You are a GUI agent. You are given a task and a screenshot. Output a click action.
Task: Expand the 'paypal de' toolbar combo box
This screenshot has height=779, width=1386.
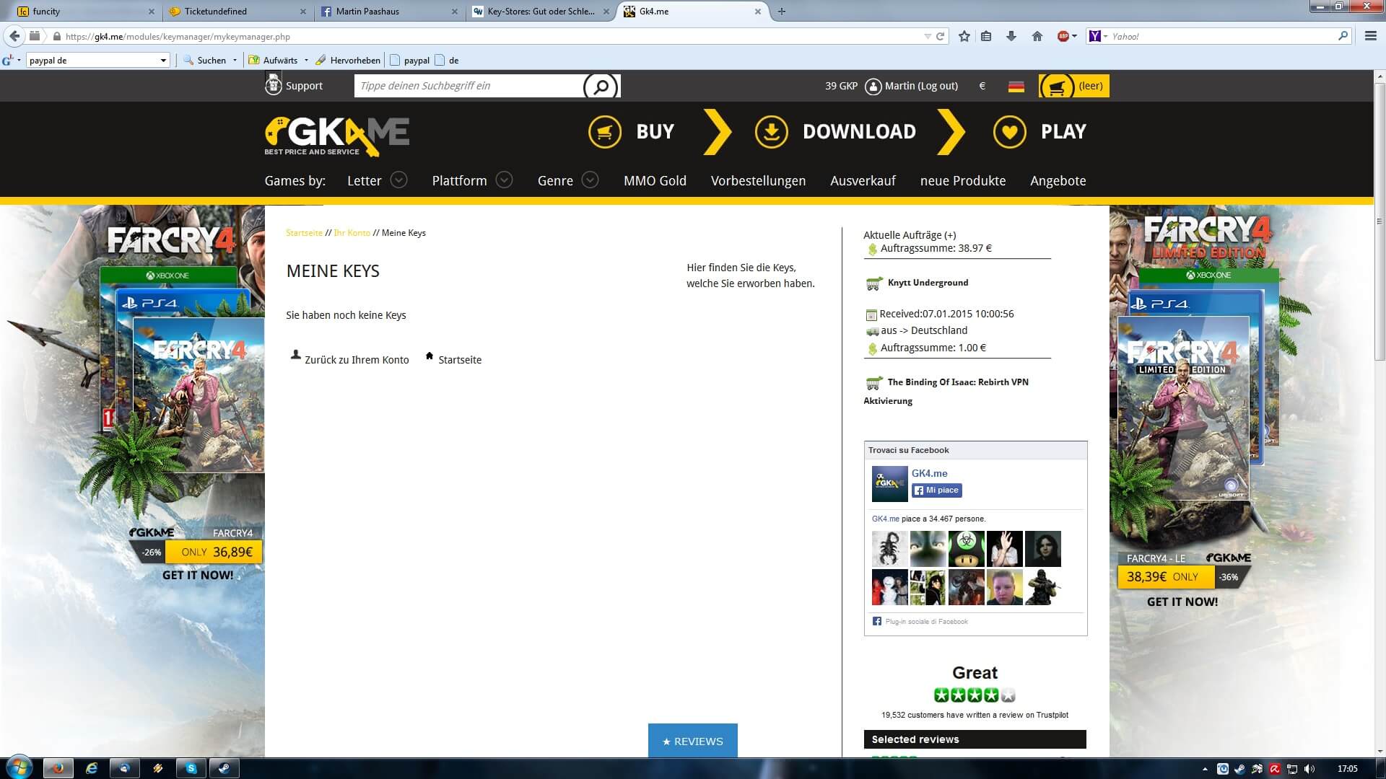[163, 61]
